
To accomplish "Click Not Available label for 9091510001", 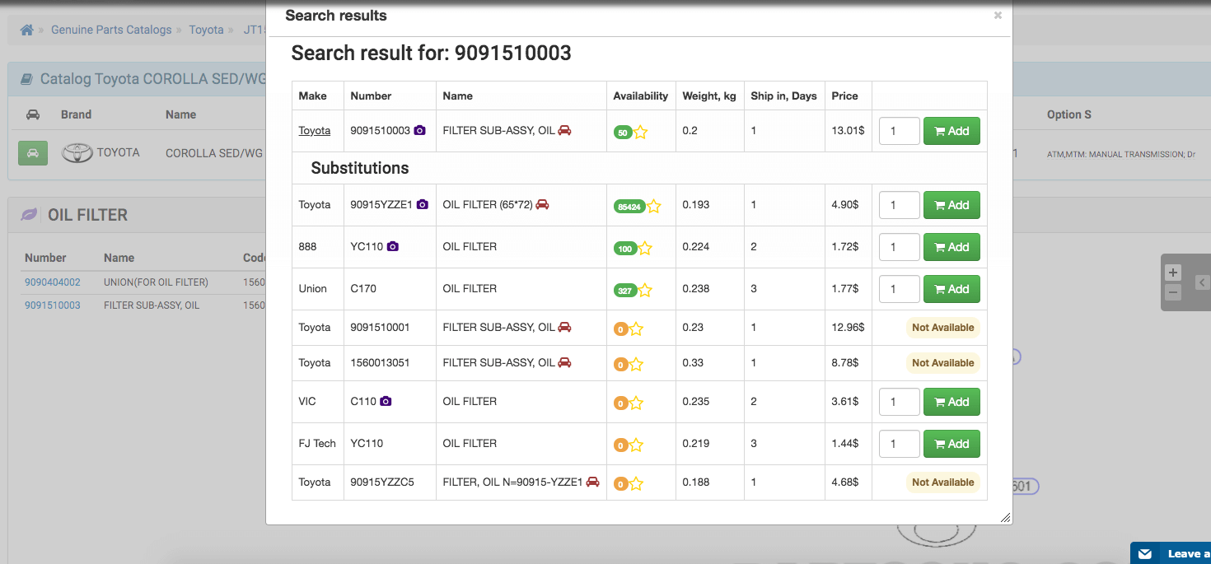I will pyautogui.click(x=943, y=328).
